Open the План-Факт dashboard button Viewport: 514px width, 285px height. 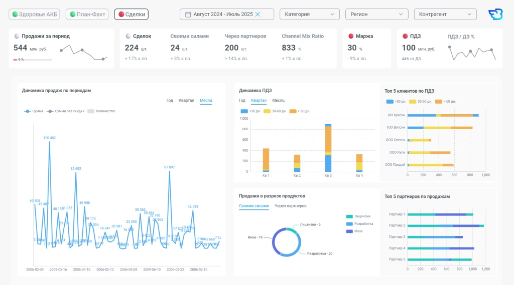click(x=87, y=15)
